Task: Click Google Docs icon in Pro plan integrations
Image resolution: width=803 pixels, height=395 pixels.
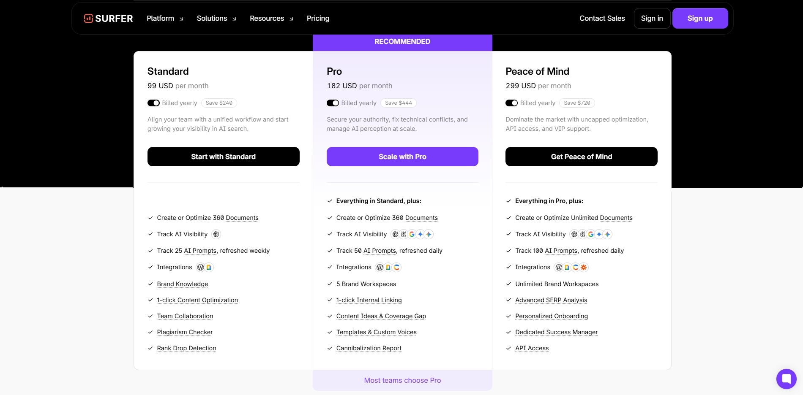Action: (388, 267)
